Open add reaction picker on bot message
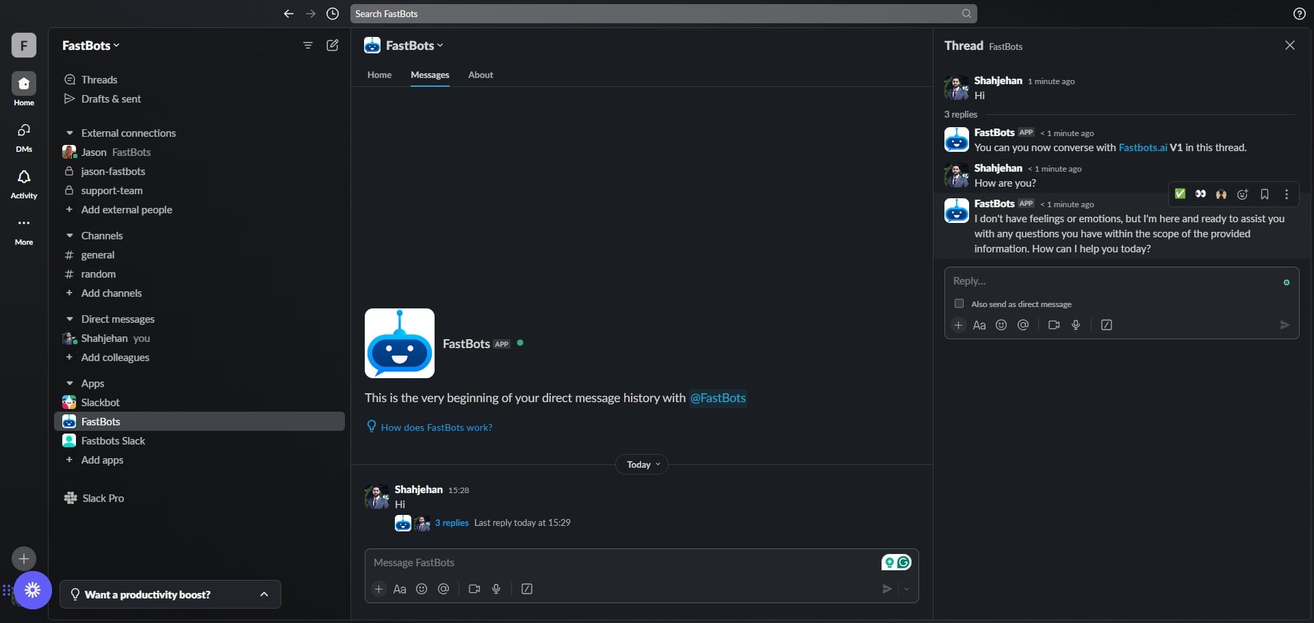The image size is (1314, 623). tap(1243, 194)
